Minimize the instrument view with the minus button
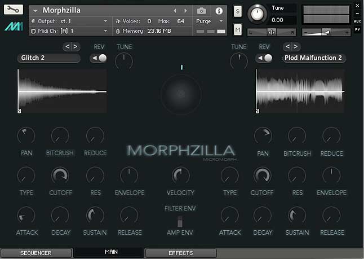Image resolution: width=364 pixels, height=259 pixels. (357, 14)
